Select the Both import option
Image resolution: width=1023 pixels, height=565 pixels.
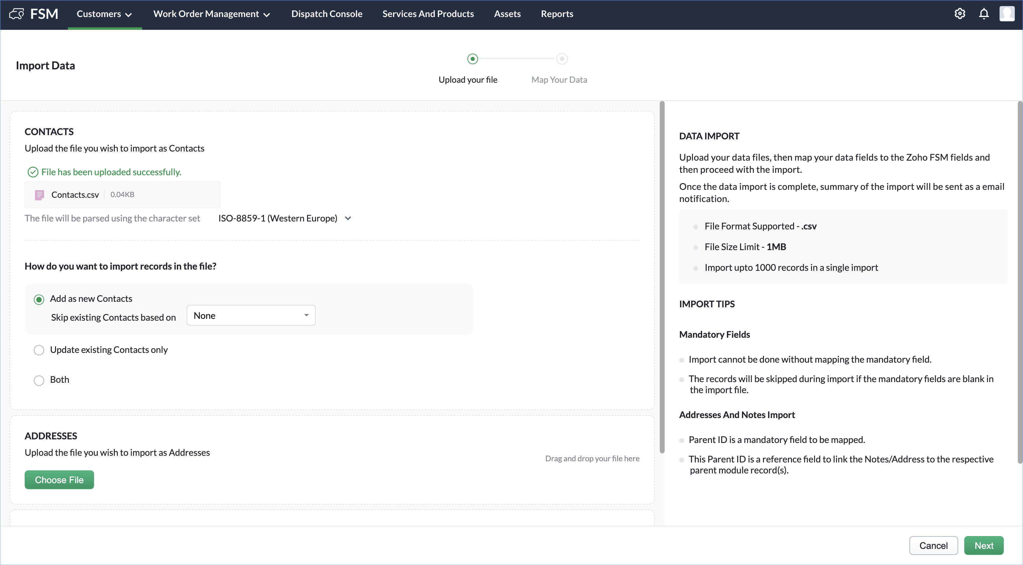pyautogui.click(x=39, y=380)
